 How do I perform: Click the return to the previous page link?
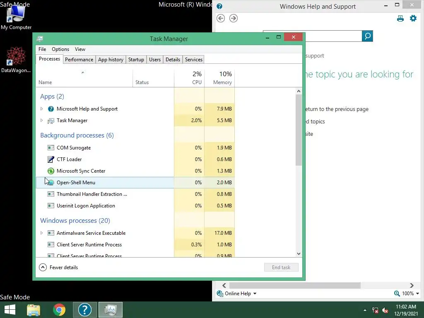point(337,109)
